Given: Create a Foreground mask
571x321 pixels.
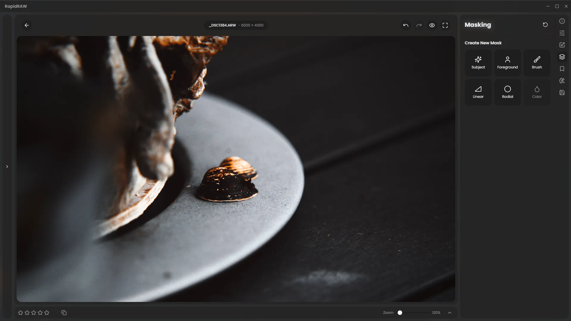Looking at the screenshot, I should 507,63.
